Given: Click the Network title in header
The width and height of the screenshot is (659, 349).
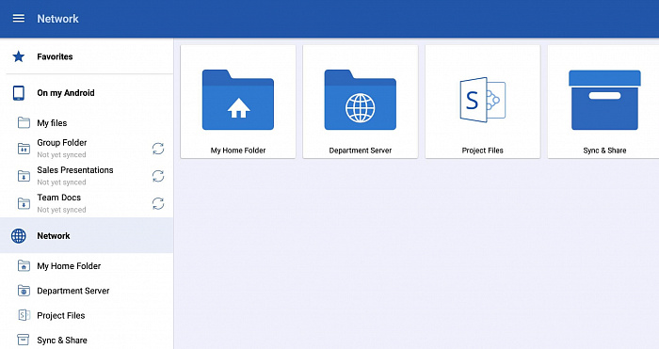Looking at the screenshot, I should click(57, 19).
